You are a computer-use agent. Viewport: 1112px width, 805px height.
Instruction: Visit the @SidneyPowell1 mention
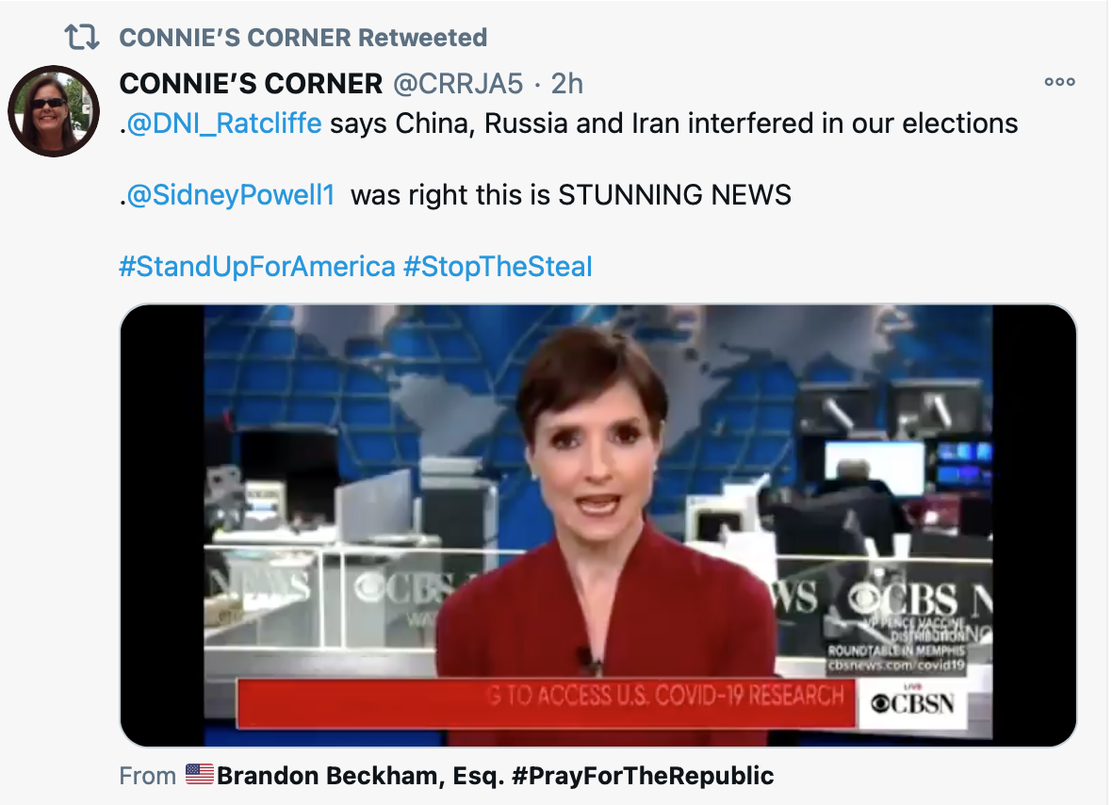tap(231, 195)
